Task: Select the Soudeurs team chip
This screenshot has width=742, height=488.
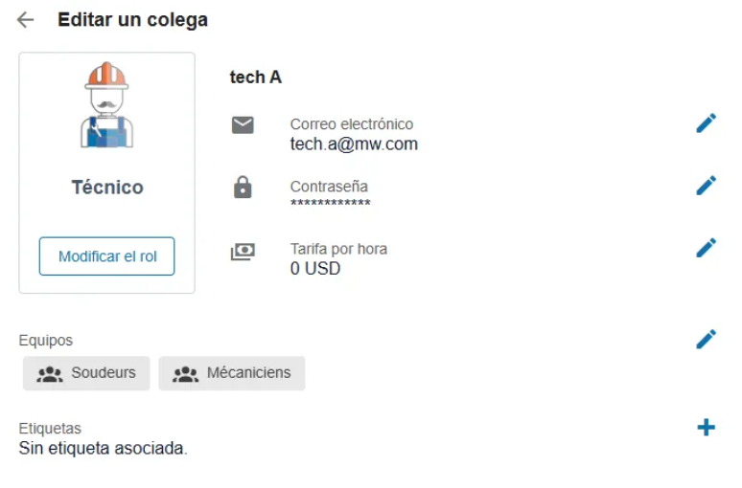Action: (86, 373)
